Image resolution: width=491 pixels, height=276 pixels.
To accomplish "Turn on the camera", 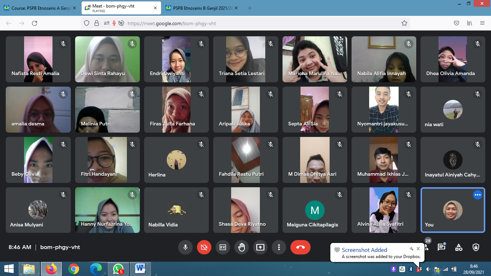I will tap(204, 247).
